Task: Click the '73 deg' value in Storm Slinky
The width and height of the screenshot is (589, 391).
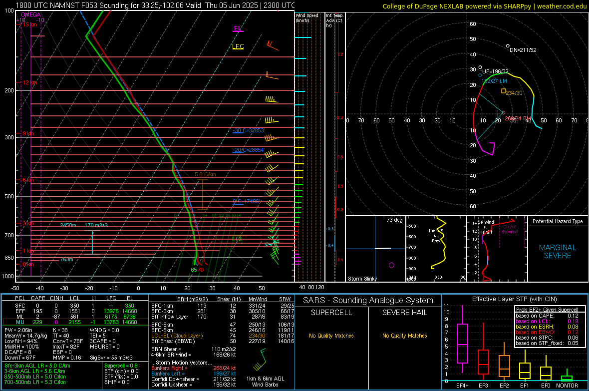Action: [394, 220]
